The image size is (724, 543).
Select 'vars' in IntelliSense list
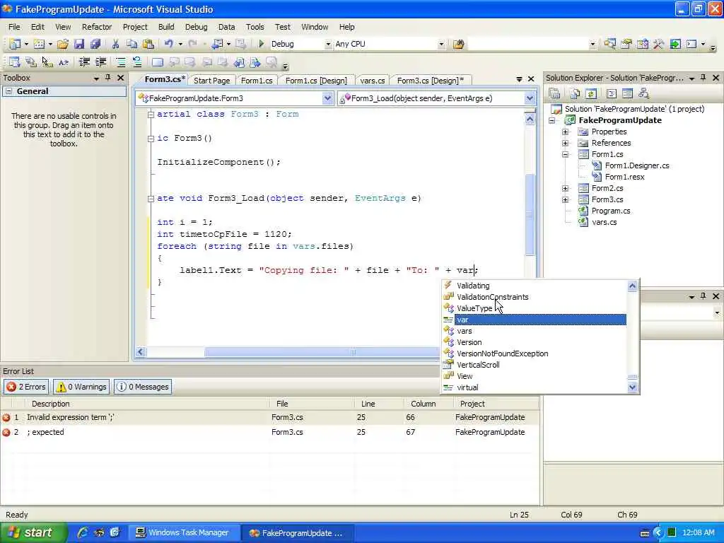click(x=464, y=331)
